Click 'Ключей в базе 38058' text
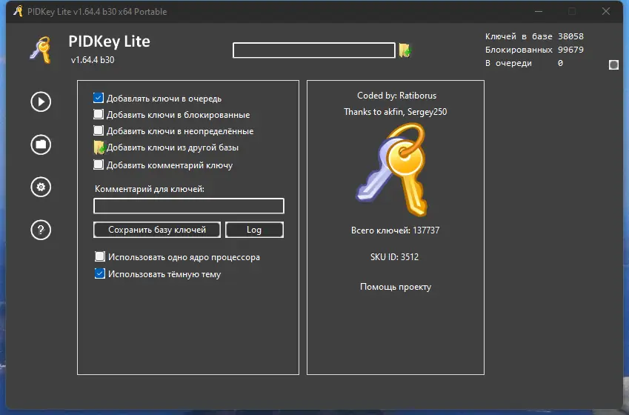The height and width of the screenshot is (415, 629). tap(534, 36)
